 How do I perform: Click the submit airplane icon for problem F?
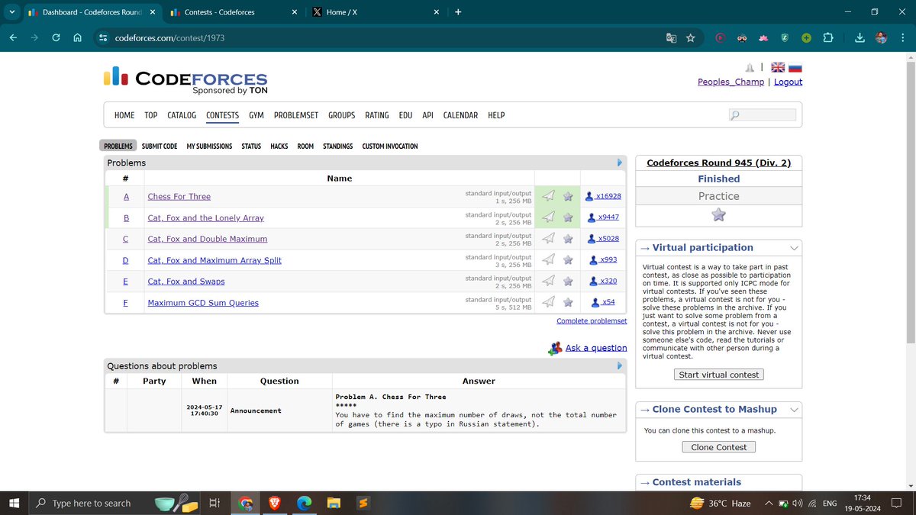[x=548, y=303]
